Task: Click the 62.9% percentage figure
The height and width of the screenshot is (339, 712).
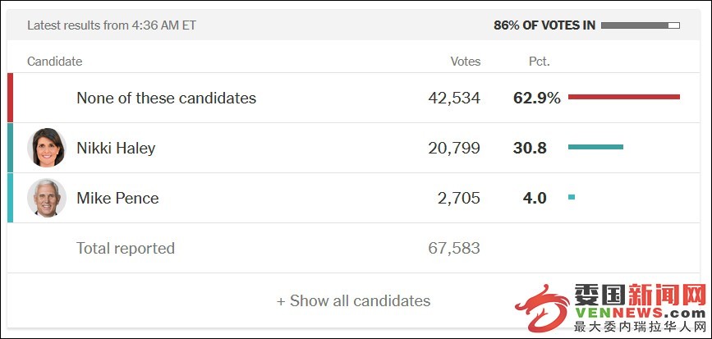Action: tap(537, 98)
